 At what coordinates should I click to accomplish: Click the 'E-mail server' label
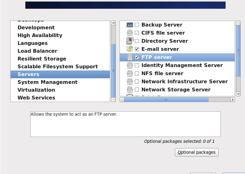(160, 49)
